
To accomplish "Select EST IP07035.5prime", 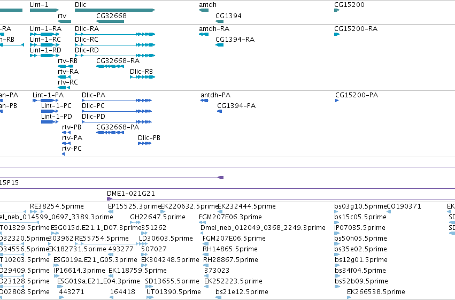I will coord(337,233).
